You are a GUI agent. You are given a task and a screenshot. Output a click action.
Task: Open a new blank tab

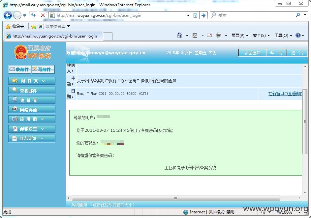tap(108, 37)
